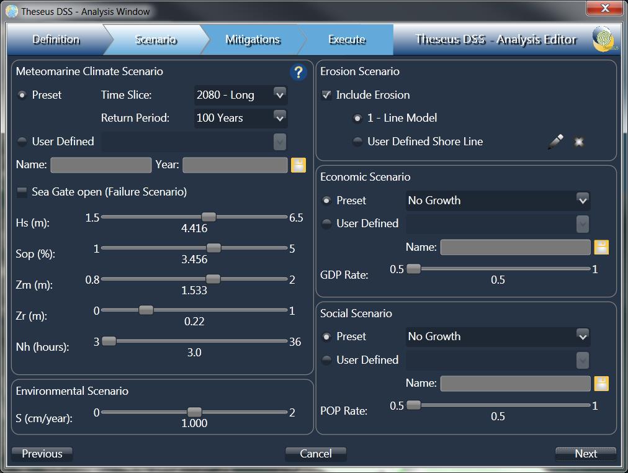Viewport: 628px width, 473px height.
Task: Click the Next button
Action: (585, 454)
